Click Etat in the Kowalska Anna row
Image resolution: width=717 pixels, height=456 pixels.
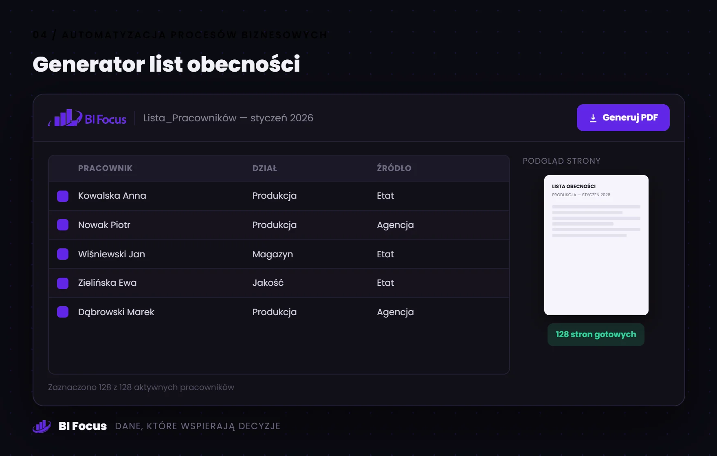coord(385,196)
